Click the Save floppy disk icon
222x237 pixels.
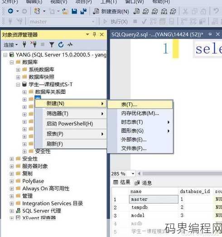pos(74,11)
